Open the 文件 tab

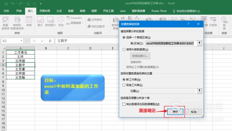[x=6, y=11]
